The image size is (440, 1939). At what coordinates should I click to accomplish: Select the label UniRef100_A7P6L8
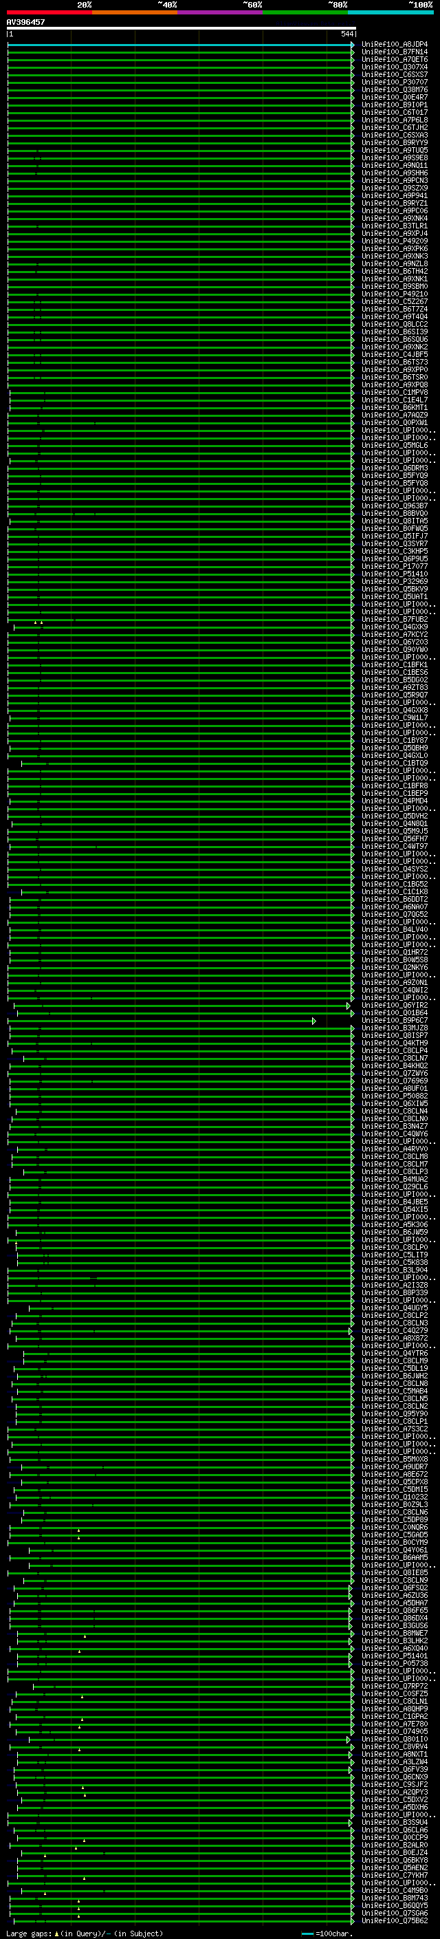tap(395, 120)
